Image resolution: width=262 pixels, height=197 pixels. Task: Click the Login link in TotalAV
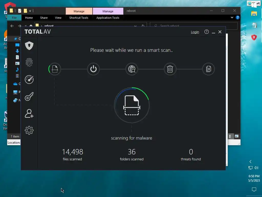195,32
